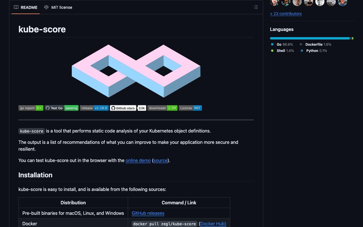363x227 pixels.
Task: Click the inline kube-score code label
Action: click(31, 131)
